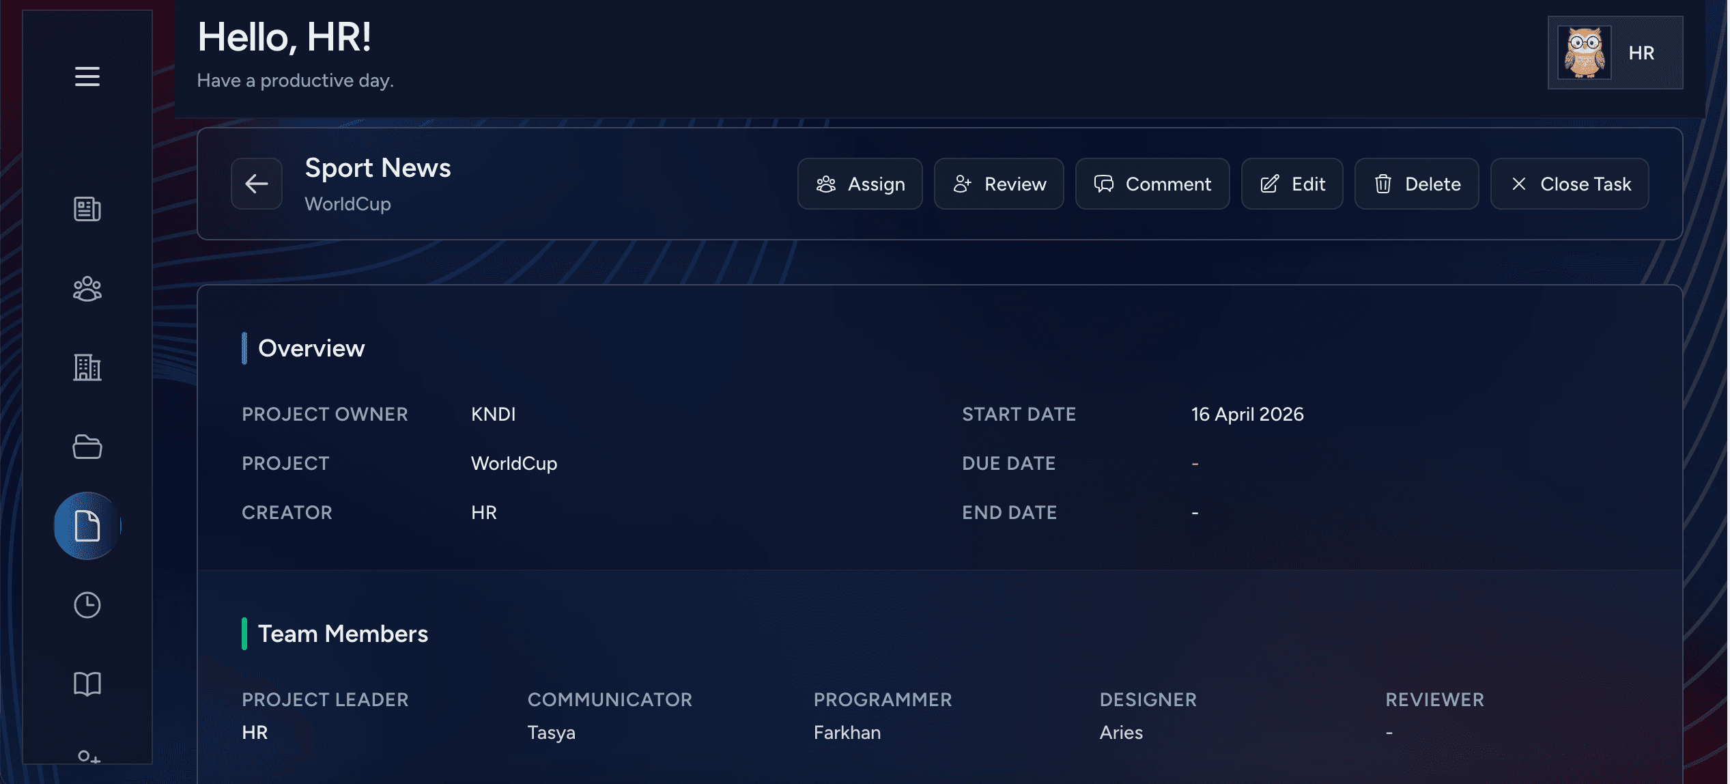Click the Team Members heading

(343, 634)
